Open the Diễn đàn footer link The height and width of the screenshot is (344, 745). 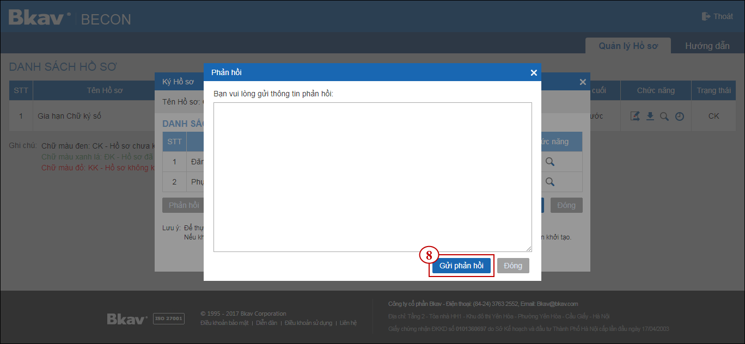click(266, 323)
